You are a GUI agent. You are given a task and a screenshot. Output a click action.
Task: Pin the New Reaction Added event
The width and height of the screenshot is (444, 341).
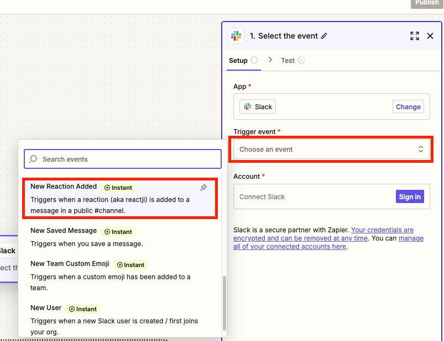click(x=203, y=187)
